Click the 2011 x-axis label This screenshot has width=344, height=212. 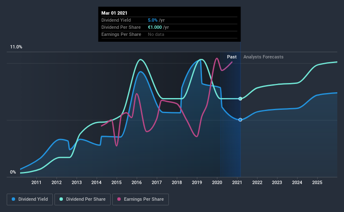click(x=36, y=182)
